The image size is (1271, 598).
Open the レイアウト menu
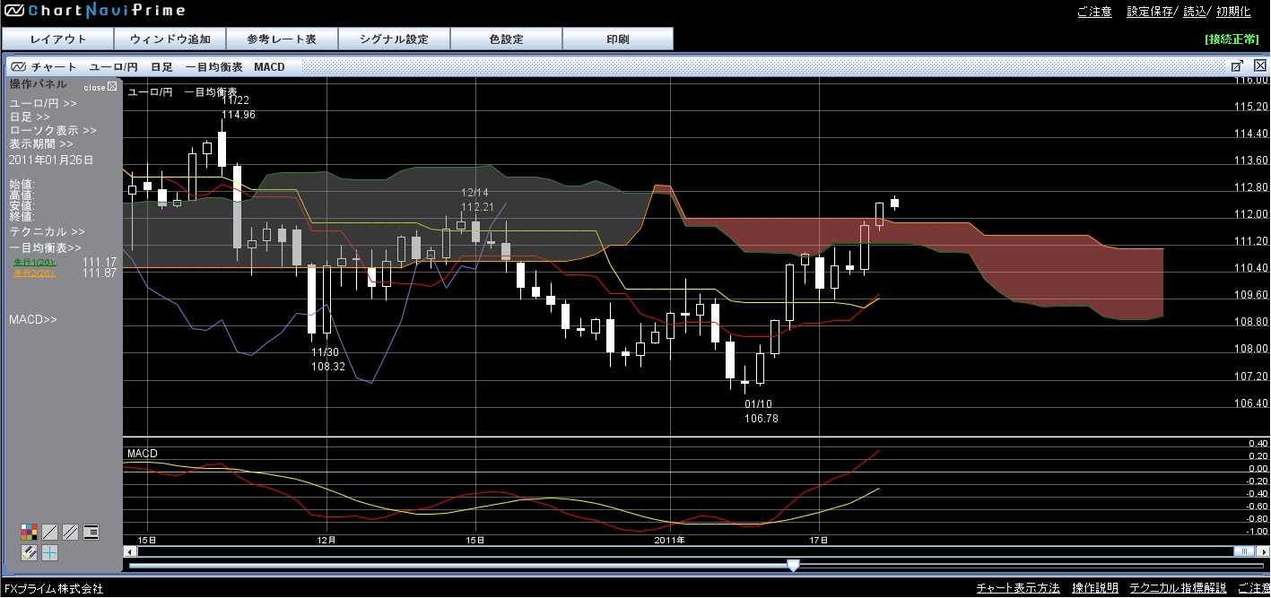[58, 39]
